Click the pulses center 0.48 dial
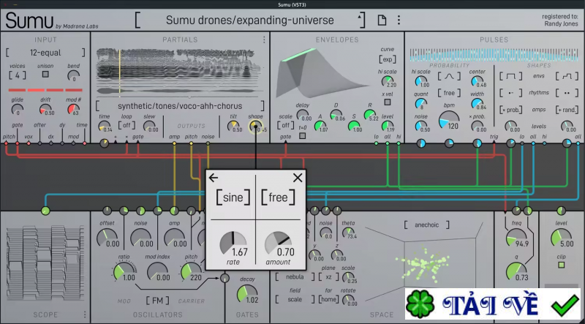This screenshot has width=585, height=324. click(477, 81)
